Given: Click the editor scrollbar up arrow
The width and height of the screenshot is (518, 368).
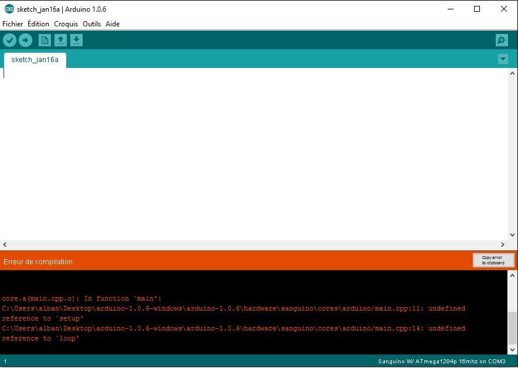Looking at the screenshot, I should point(512,73).
